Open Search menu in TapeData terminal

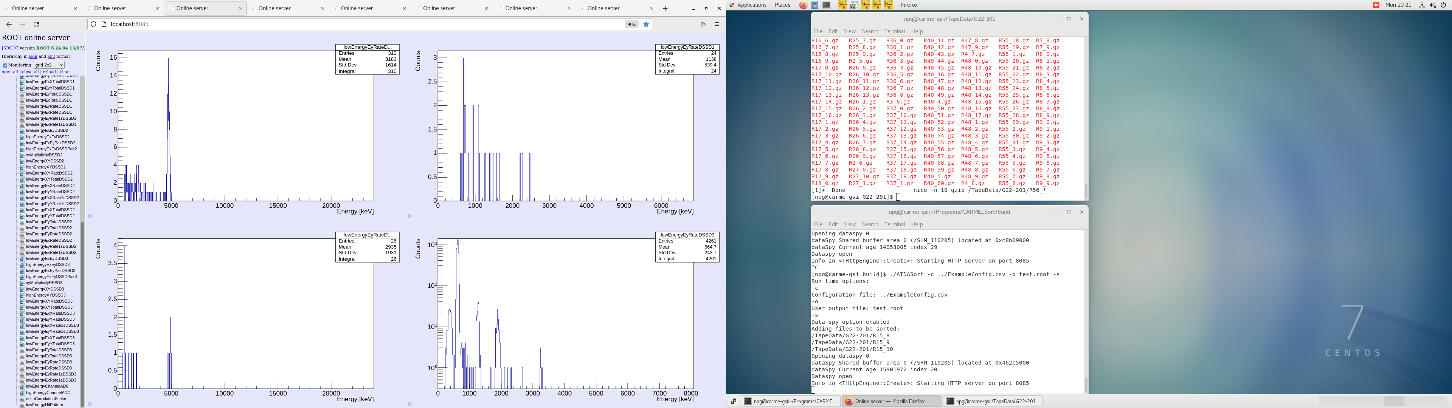pyautogui.click(x=870, y=32)
